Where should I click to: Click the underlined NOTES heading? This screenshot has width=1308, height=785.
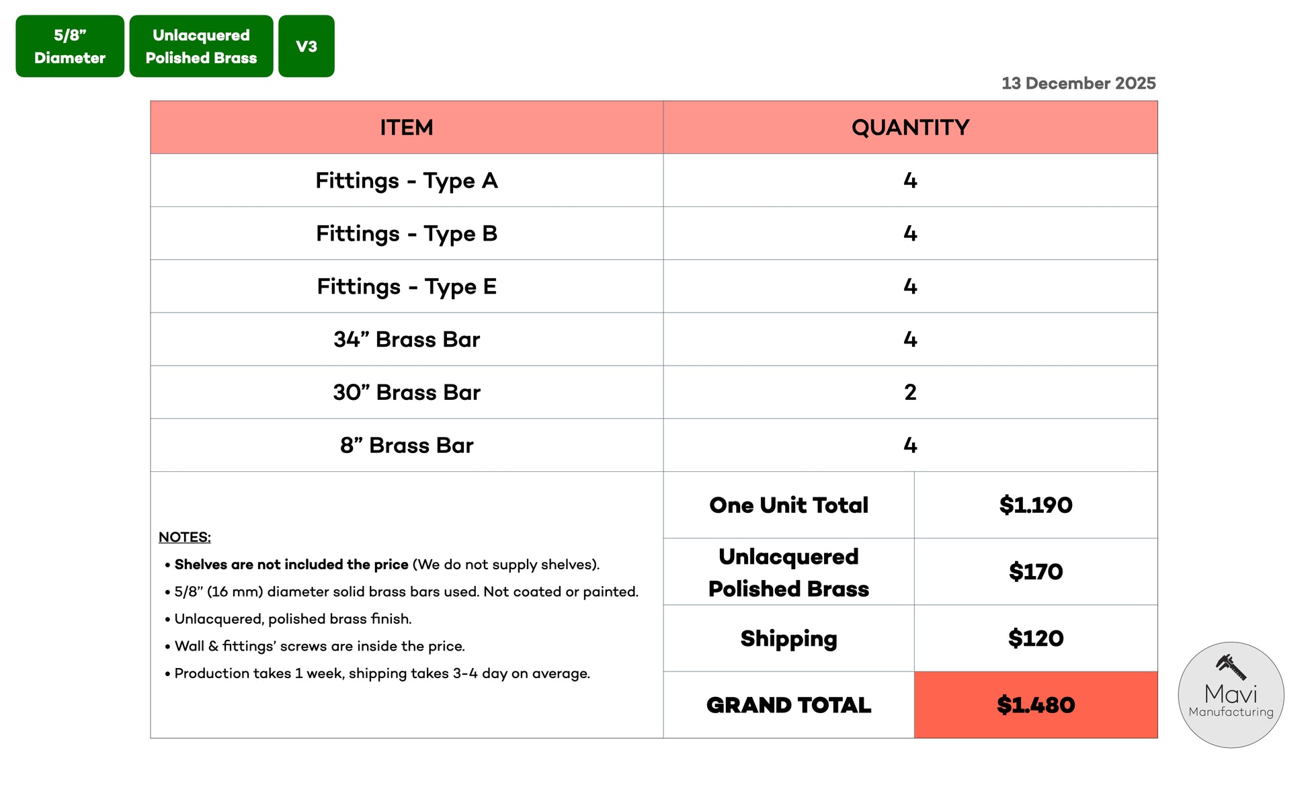tap(184, 537)
